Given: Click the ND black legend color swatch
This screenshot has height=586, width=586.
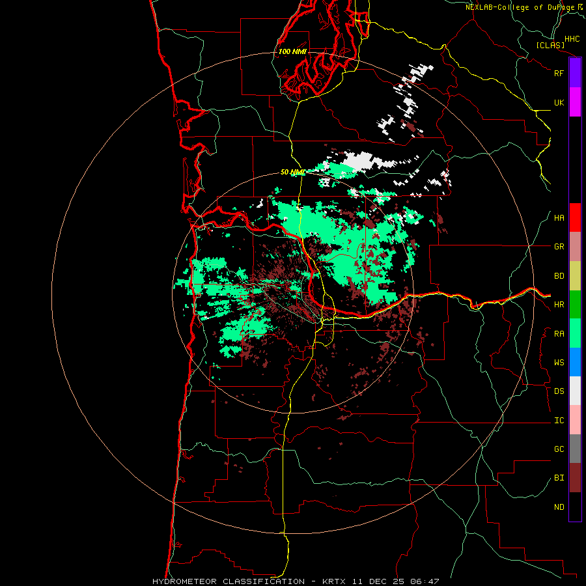Looking at the screenshot, I should (575, 507).
